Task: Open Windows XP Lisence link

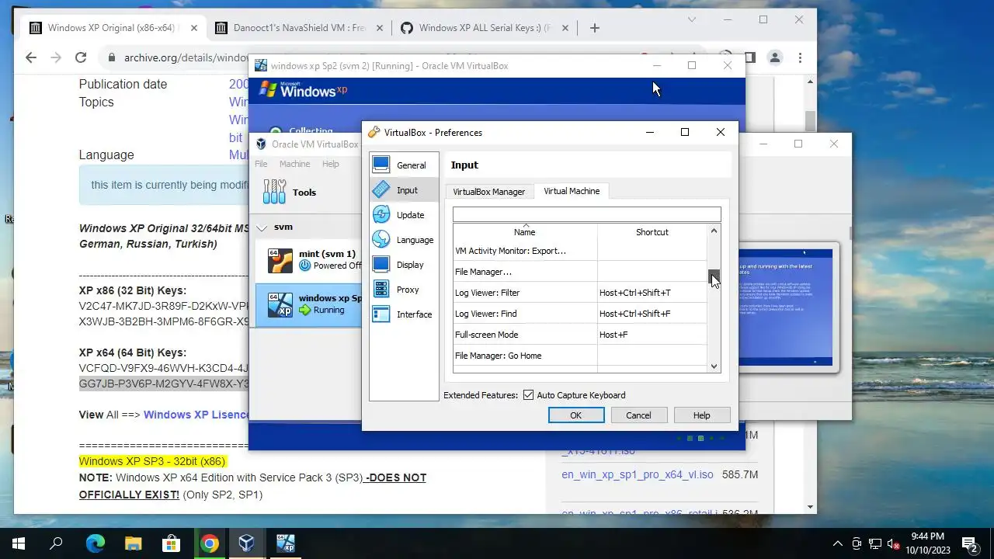Action: pyautogui.click(x=196, y=415)
